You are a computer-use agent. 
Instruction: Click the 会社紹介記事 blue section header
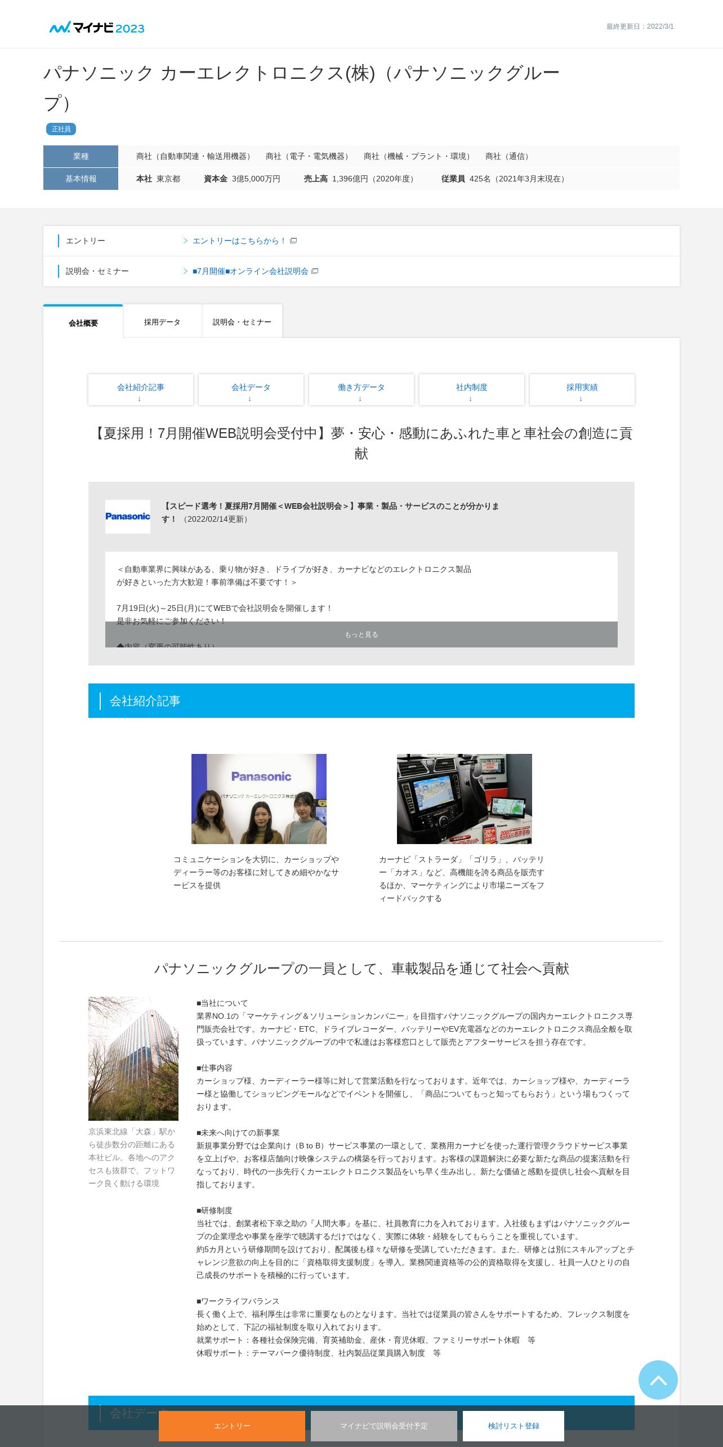coord(361,700)
